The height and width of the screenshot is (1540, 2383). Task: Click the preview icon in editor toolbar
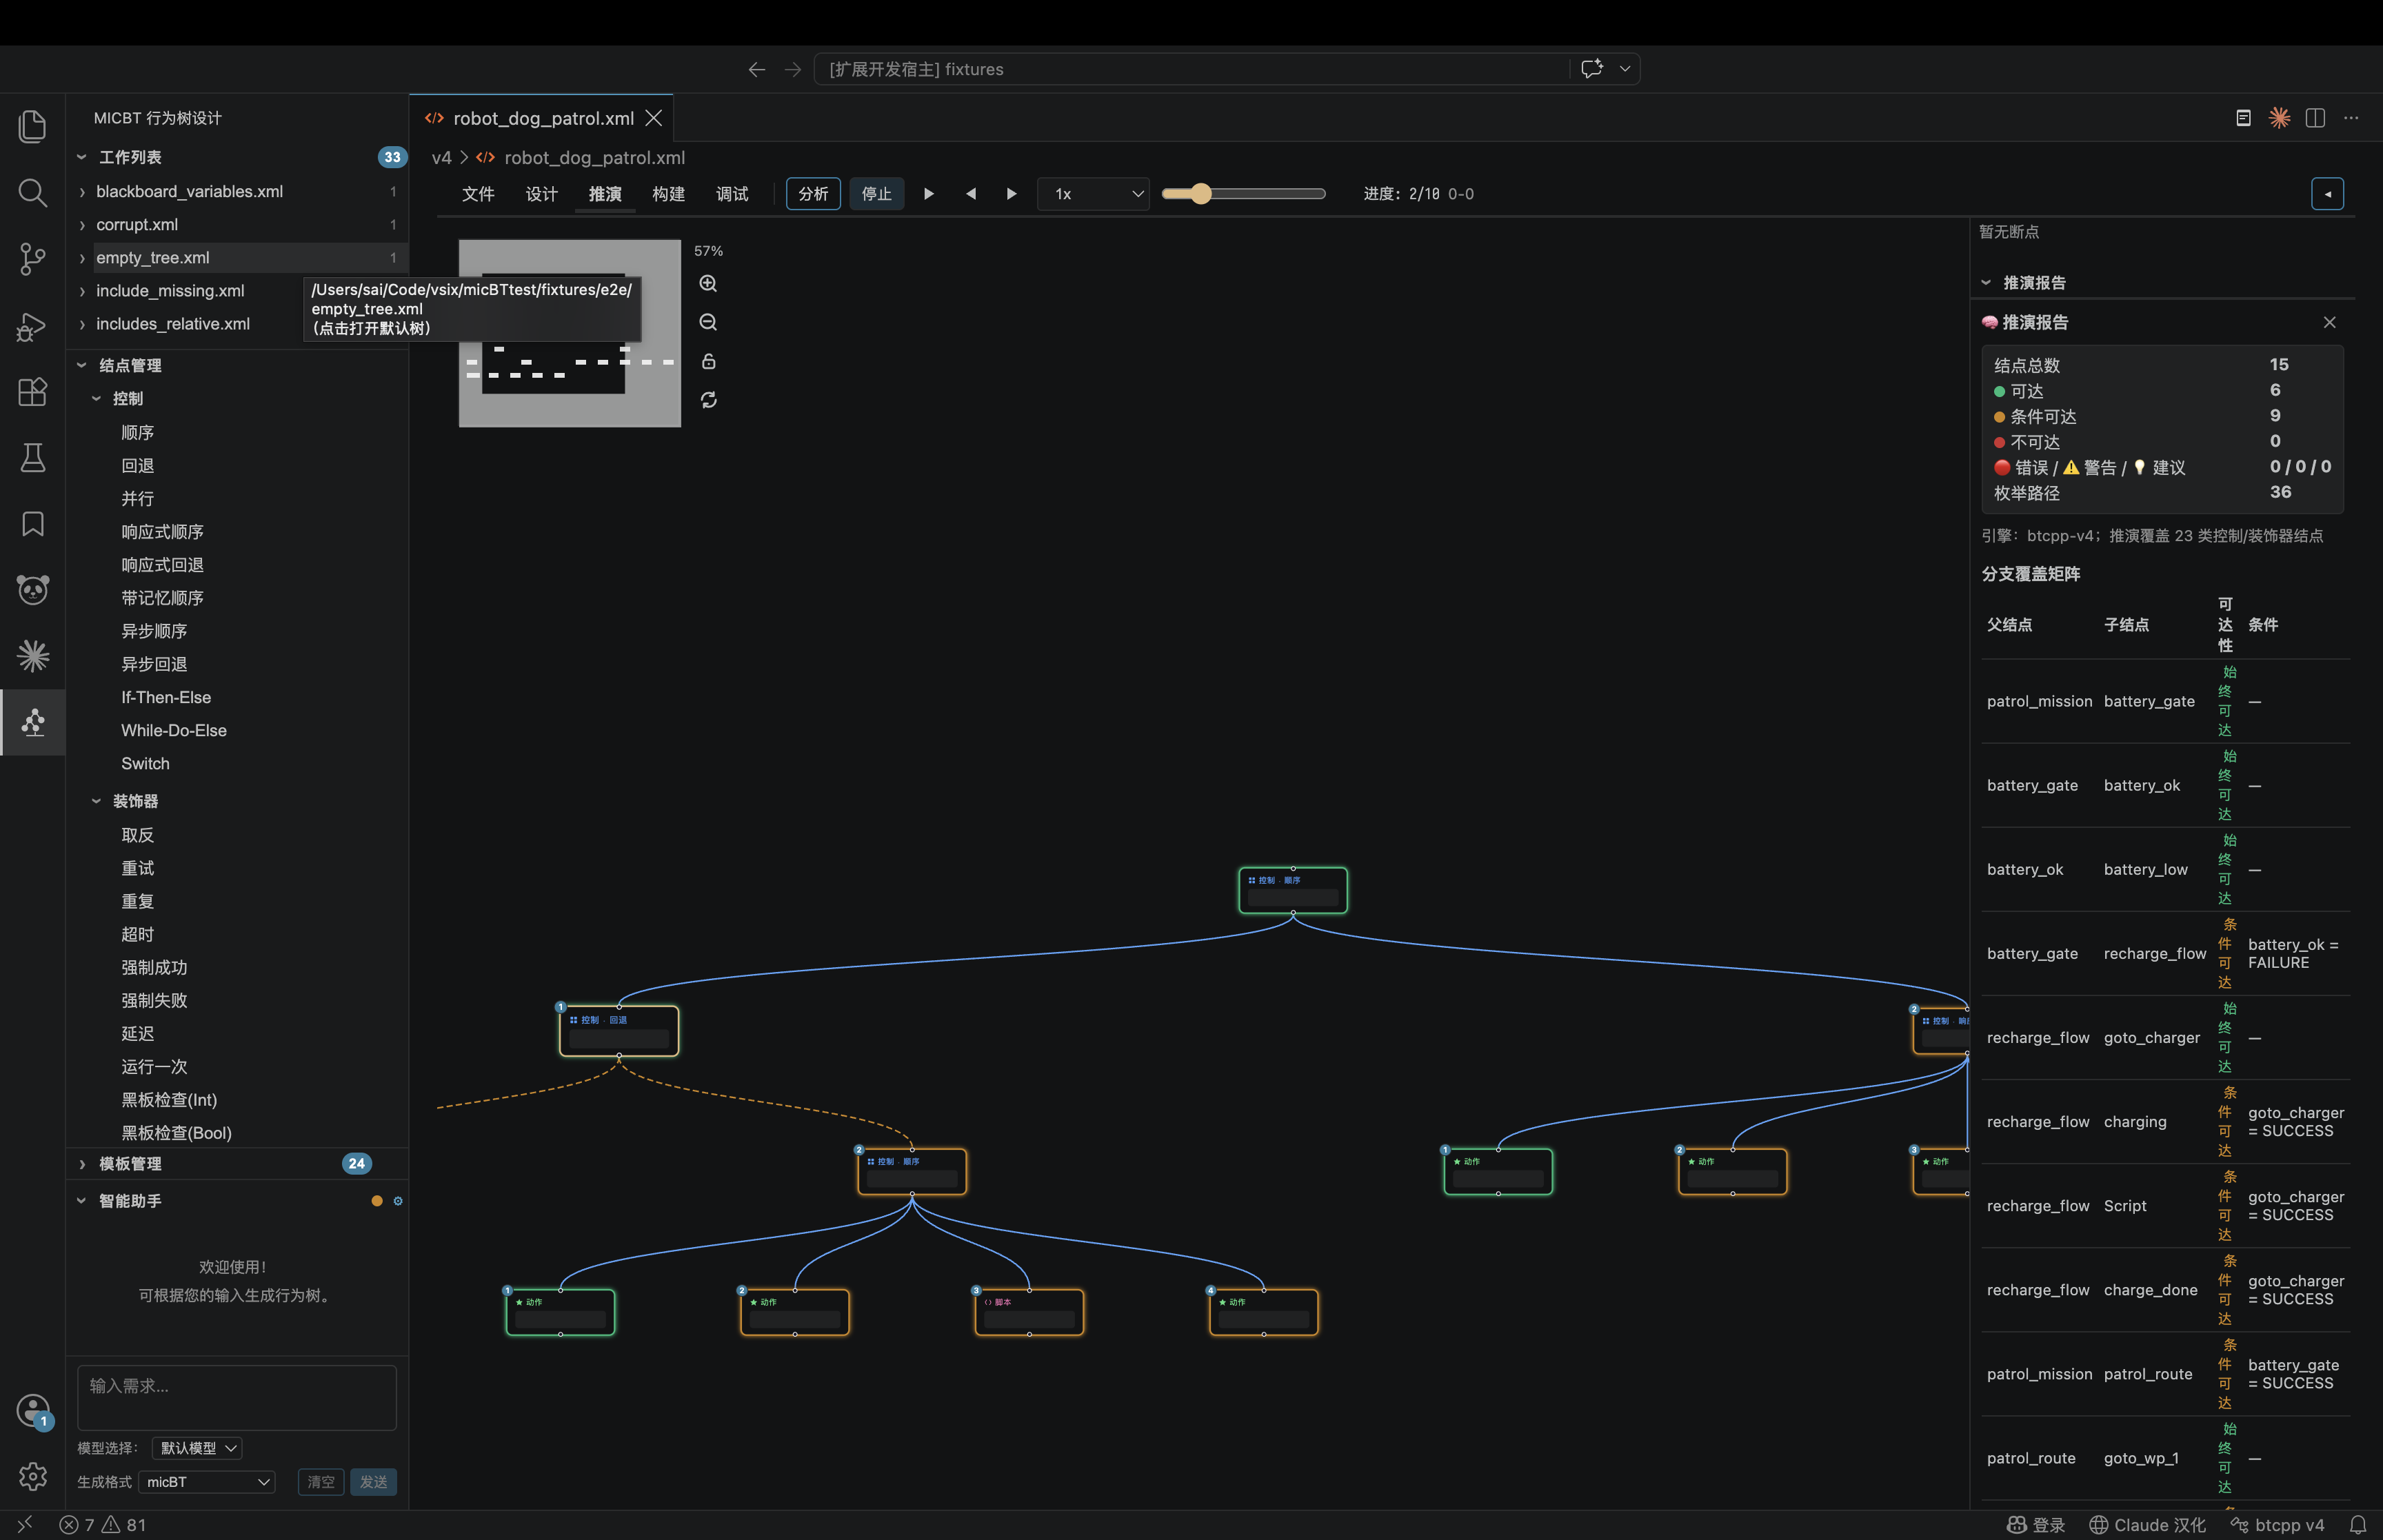click(2244, 118)
